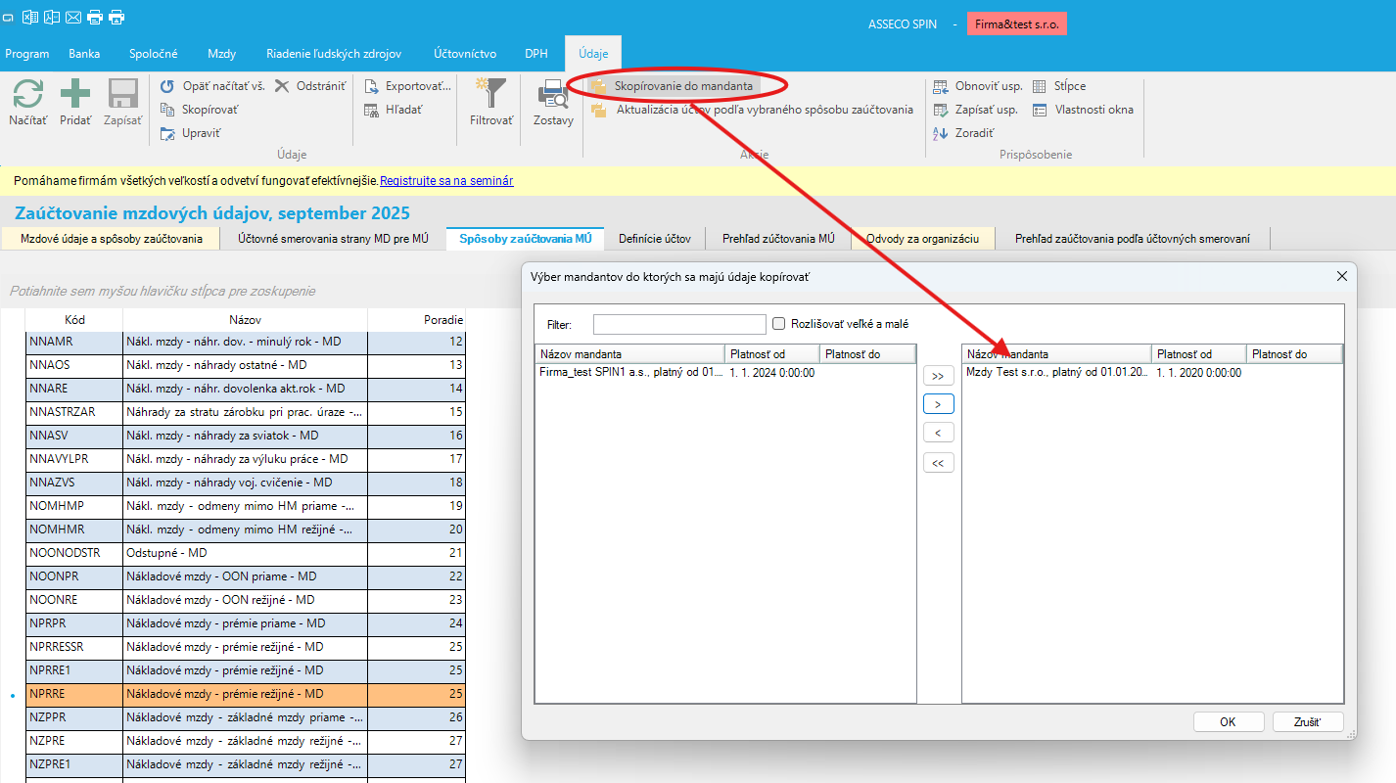Screen dimensions: 1396x783
Task: Click Skopírovanie do mandanta action
Action: pos(682,86)
